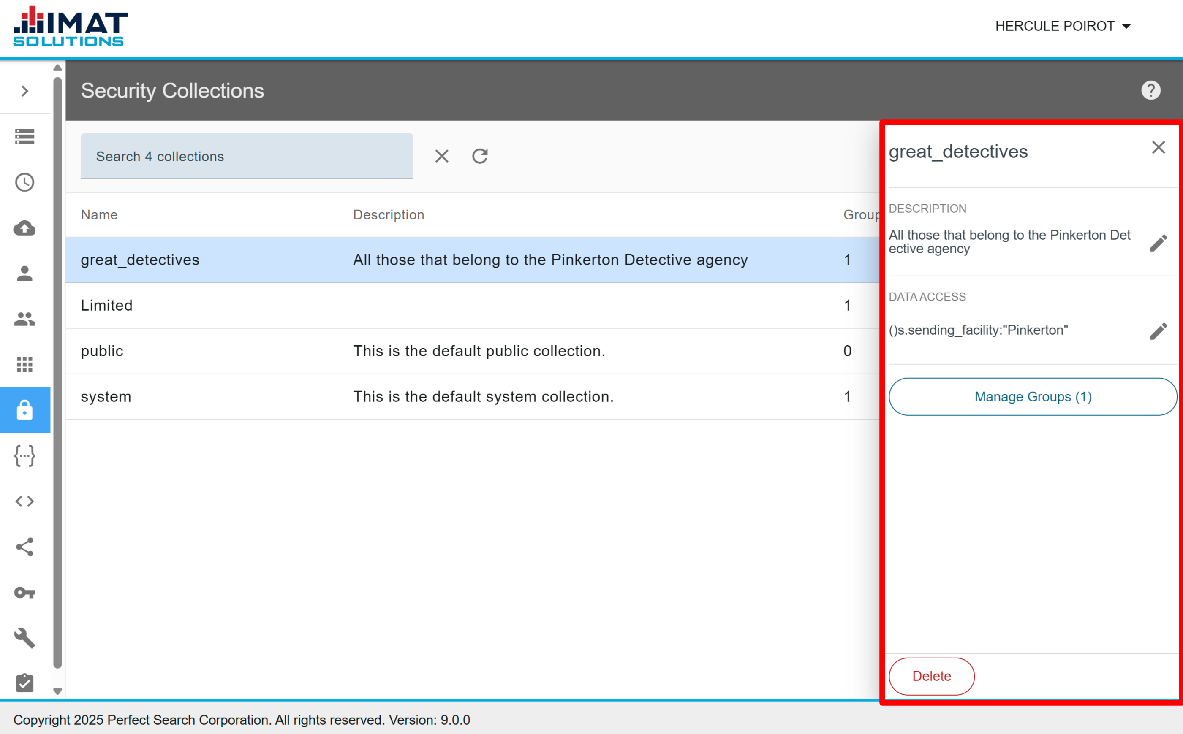The image size is (1183, 734).
Task: Edit the data access query pencil icon
Action: [1158, 331]
